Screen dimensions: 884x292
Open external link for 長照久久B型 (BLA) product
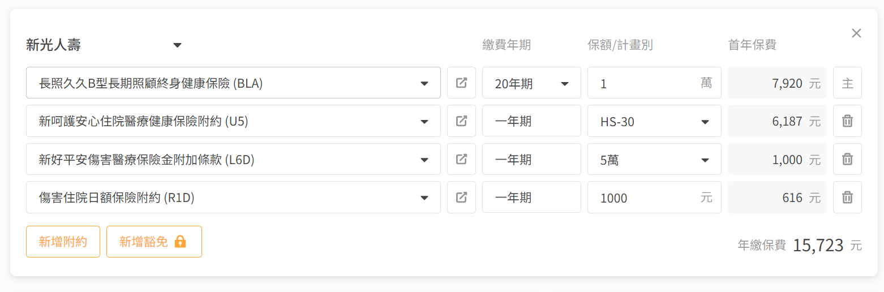(461, 83)
